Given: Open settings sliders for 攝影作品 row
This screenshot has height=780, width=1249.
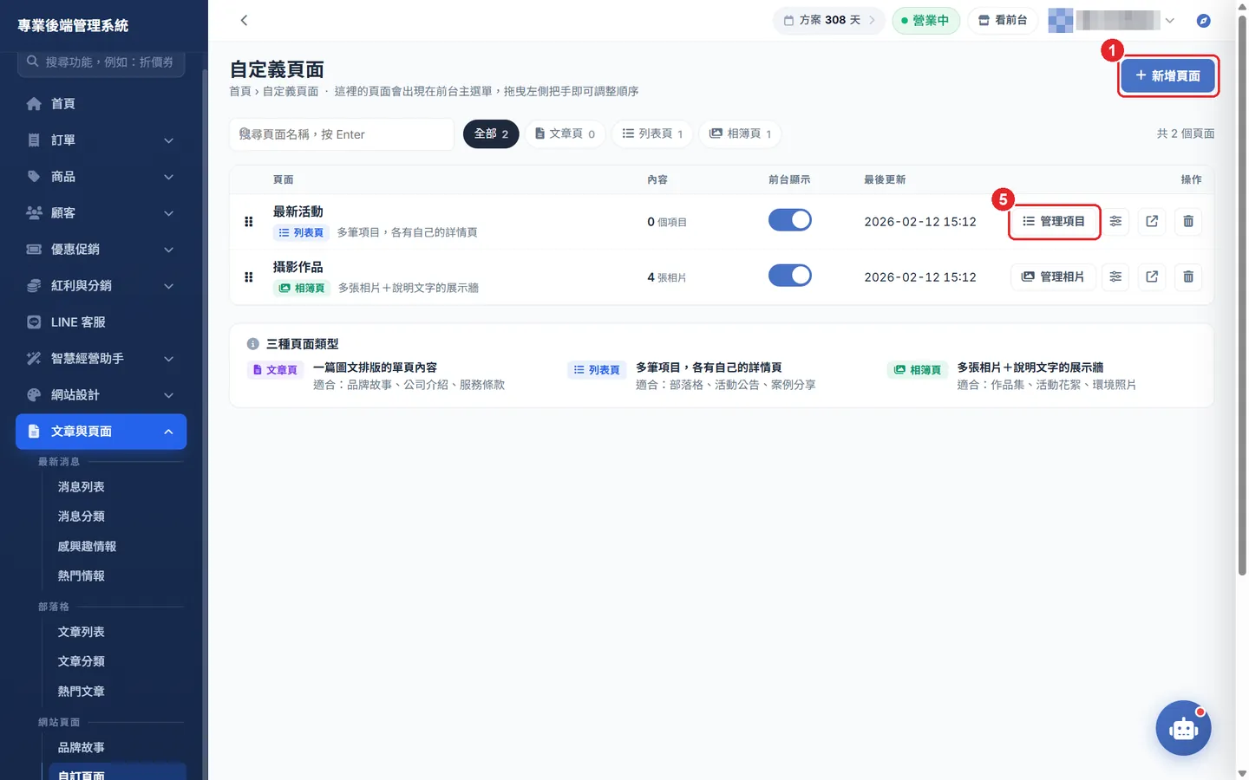Looking at the screenshot, I should pyautogui.click(x=1115, y=277).
